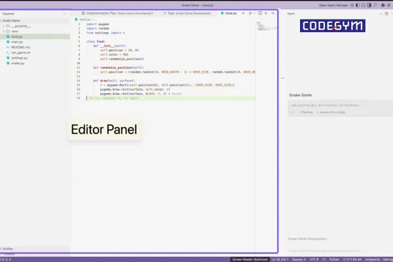Focus the Ask anything Agent input field
393x262 pixels.
point(341,105)
